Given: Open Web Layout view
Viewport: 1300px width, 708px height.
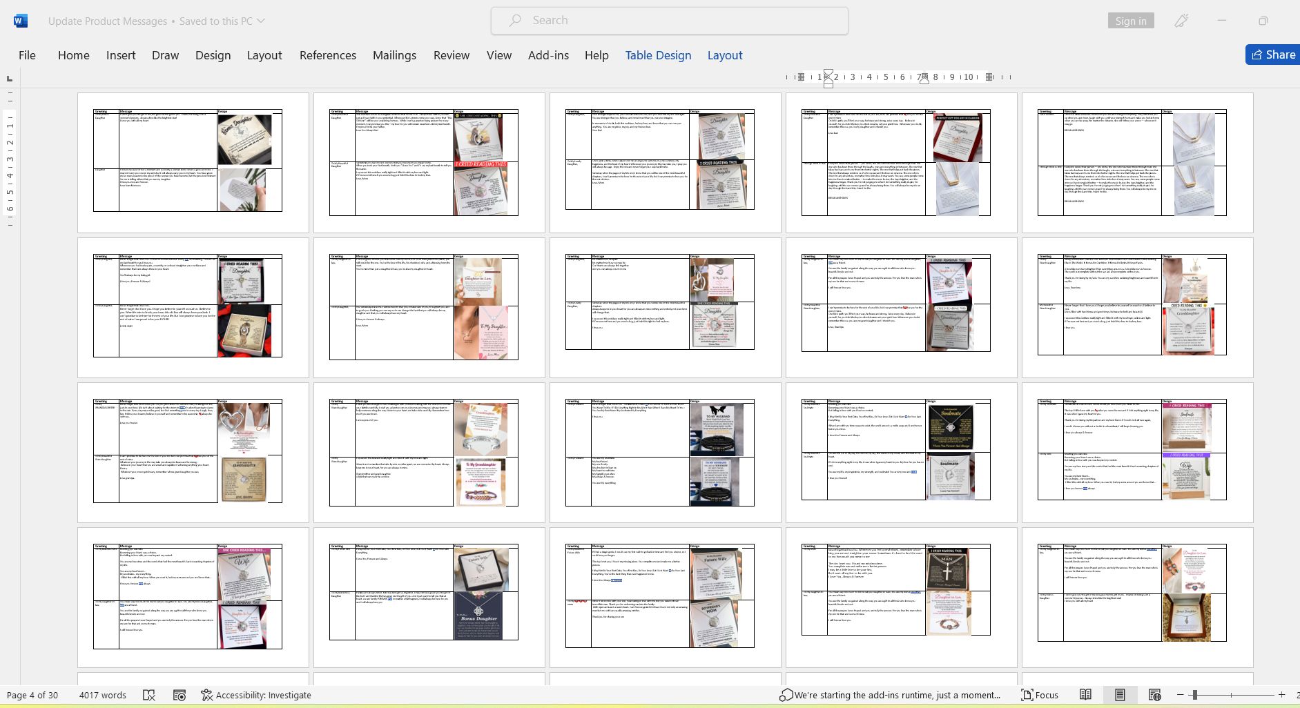Looking at the screenshot, I should [x=1154, y=695].
